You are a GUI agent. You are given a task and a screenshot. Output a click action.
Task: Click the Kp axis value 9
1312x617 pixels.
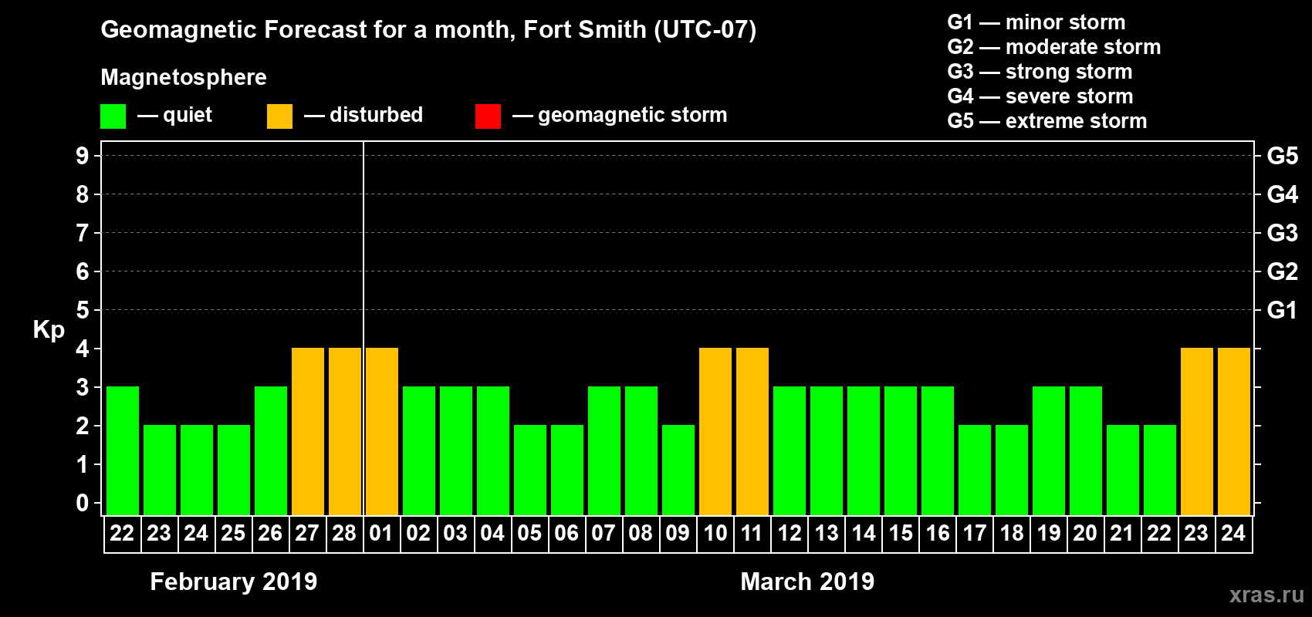pos(83,156)
